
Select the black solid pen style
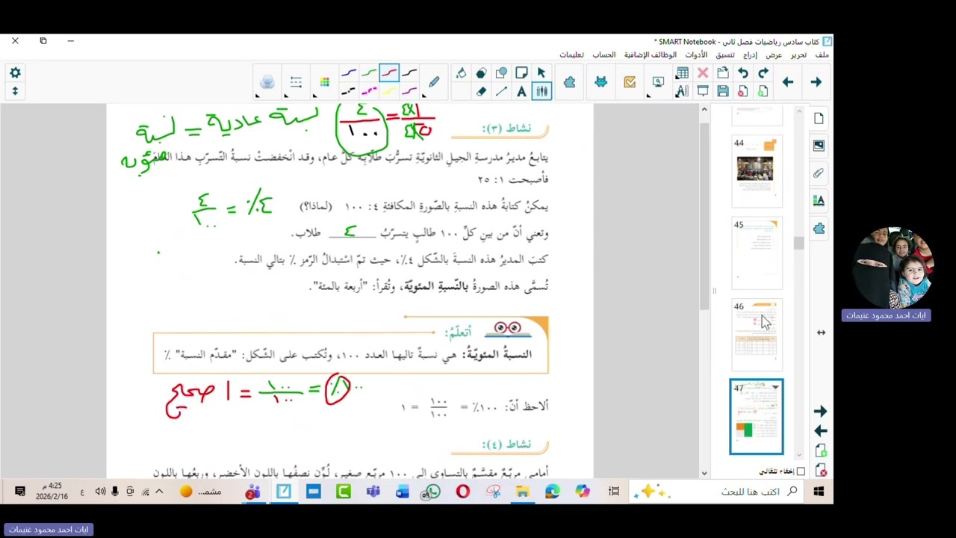pos(409,73)
